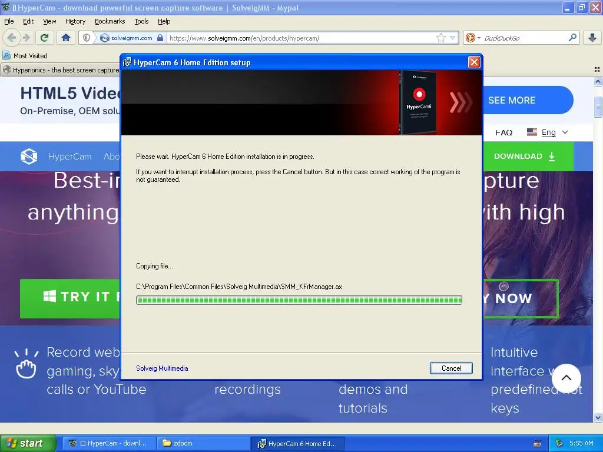The image size is (603, 452).
Task: Open the File menu
Action: [9, 21]
